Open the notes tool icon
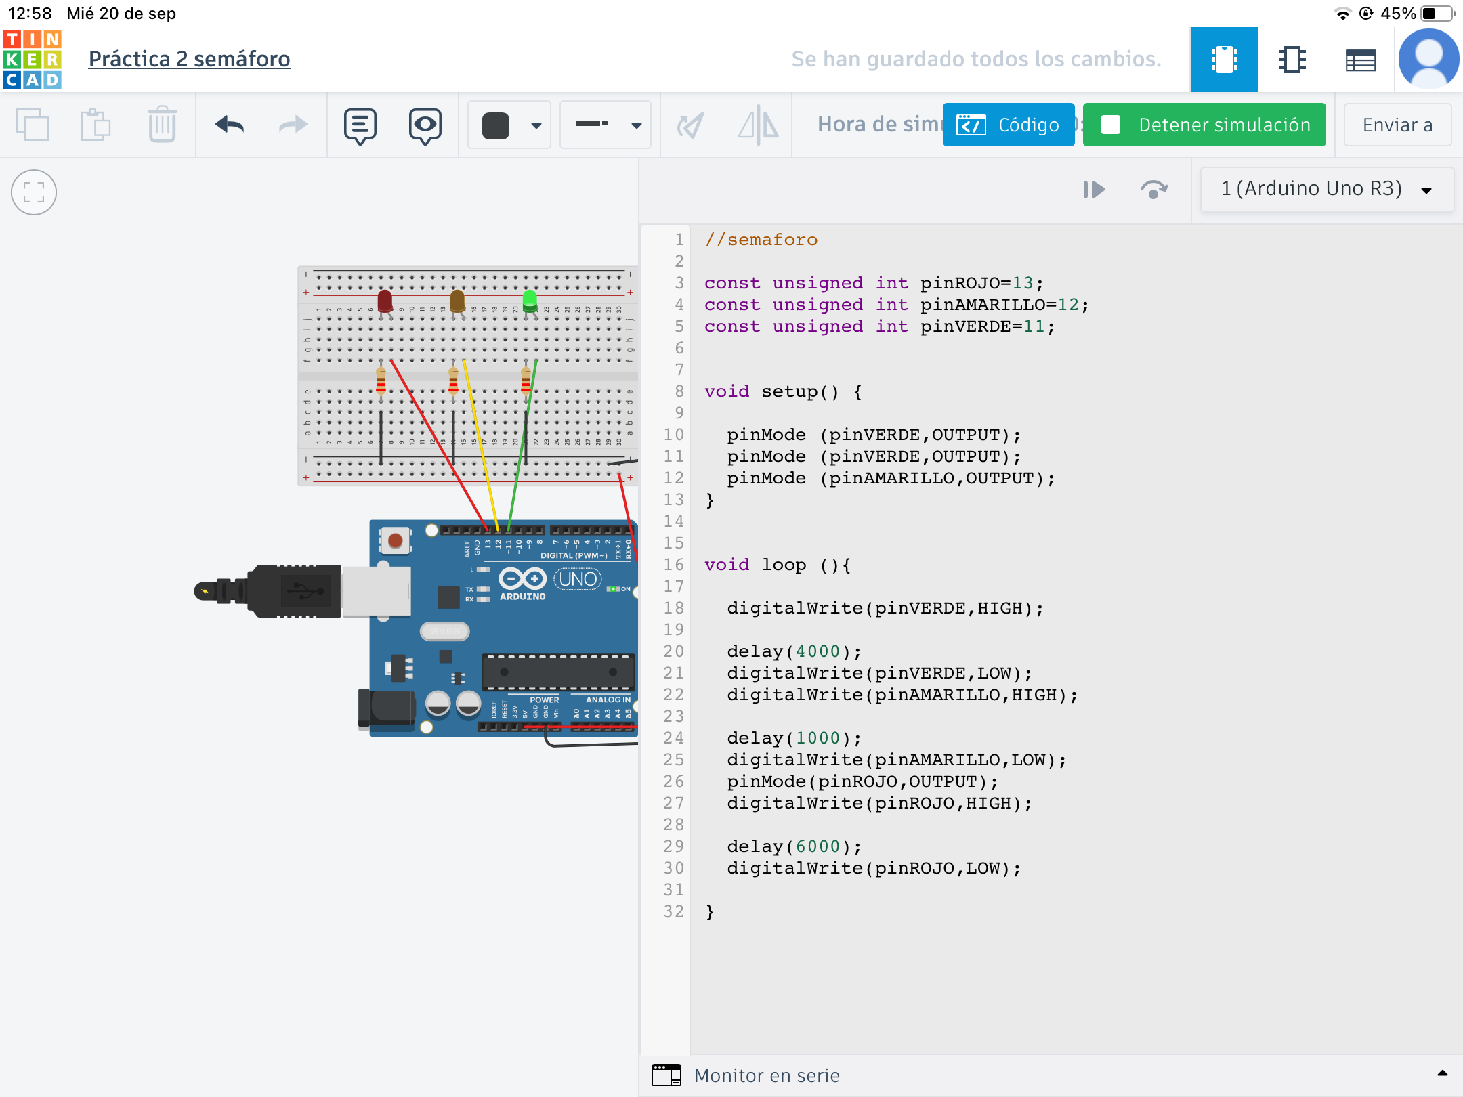 click(360, 125)
